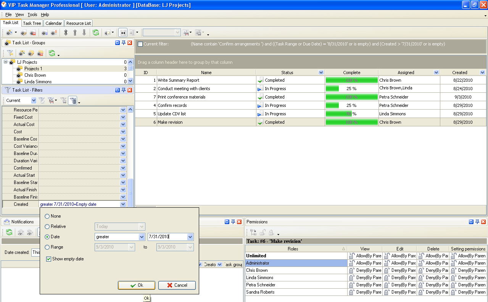The height and width of the screenshot is (302, 488).
Task: Uncheck the Show empty date checkbox
Action: click(48, 259)
